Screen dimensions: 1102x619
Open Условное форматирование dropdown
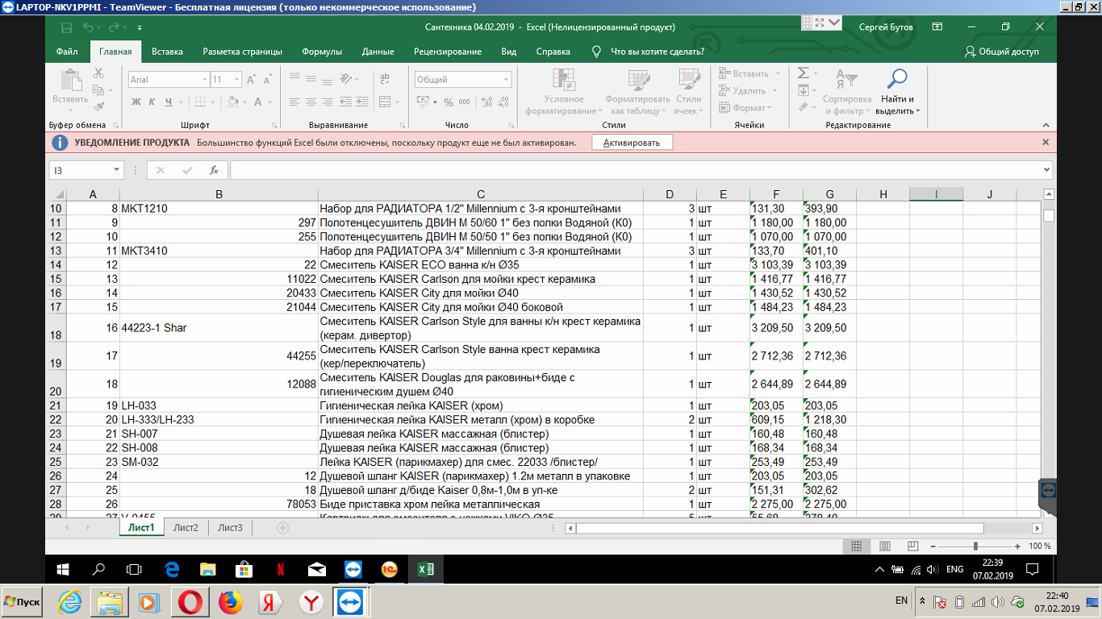click(563, 93)
